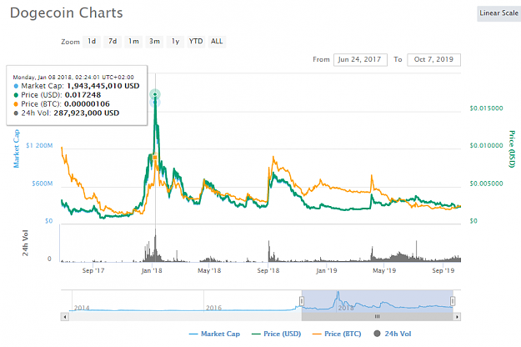Click the Jan '19 axis label
521x347 pixels.
(326, 270)
